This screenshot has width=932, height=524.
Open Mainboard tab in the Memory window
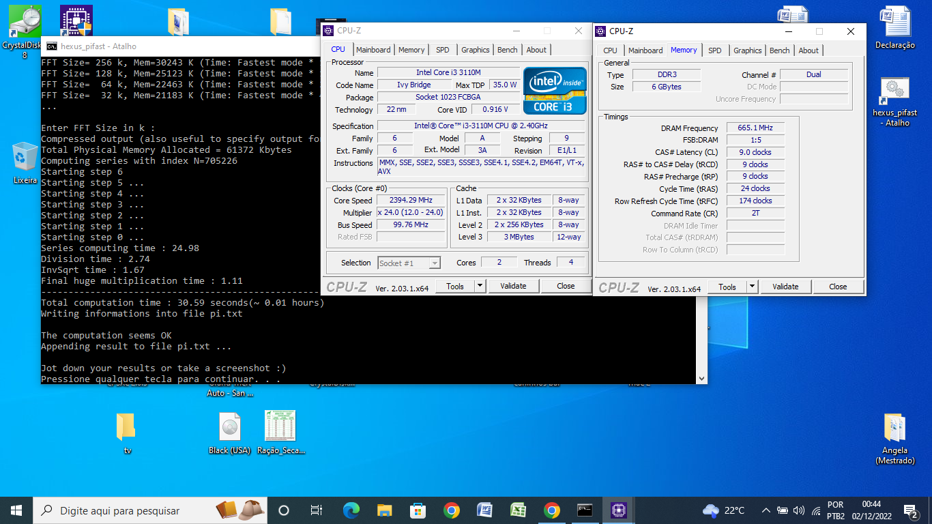[645, 50]
